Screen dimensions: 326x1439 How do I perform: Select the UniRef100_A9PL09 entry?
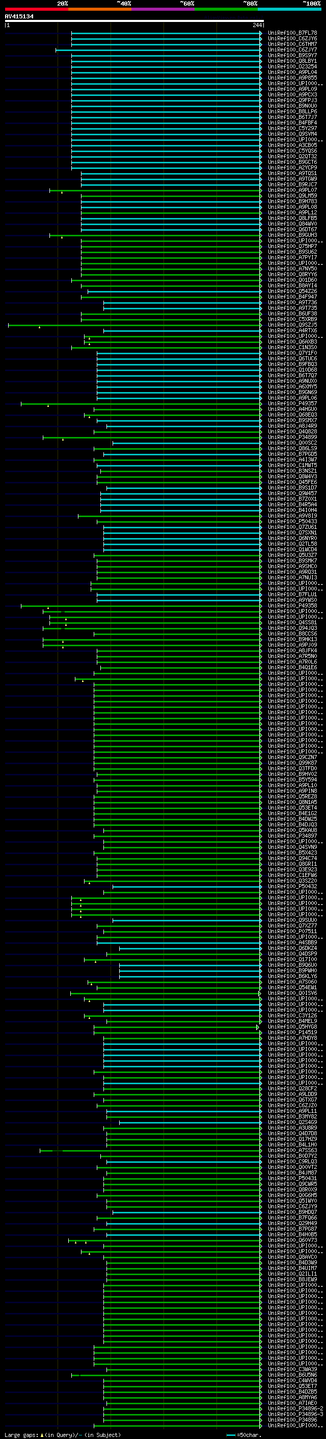pos(292,89)
